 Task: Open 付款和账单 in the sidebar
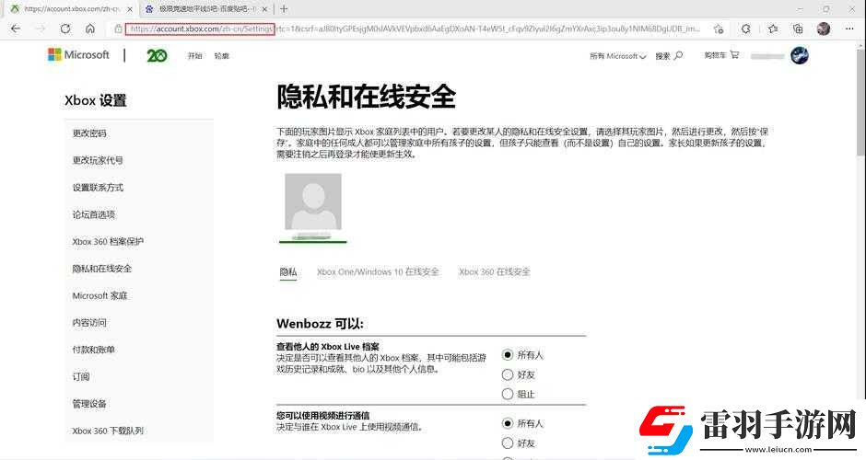pos(93,350)
